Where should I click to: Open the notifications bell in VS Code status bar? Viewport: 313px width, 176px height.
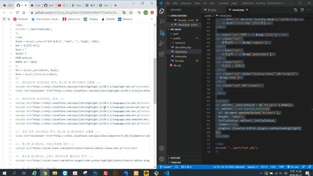(310, 167)
